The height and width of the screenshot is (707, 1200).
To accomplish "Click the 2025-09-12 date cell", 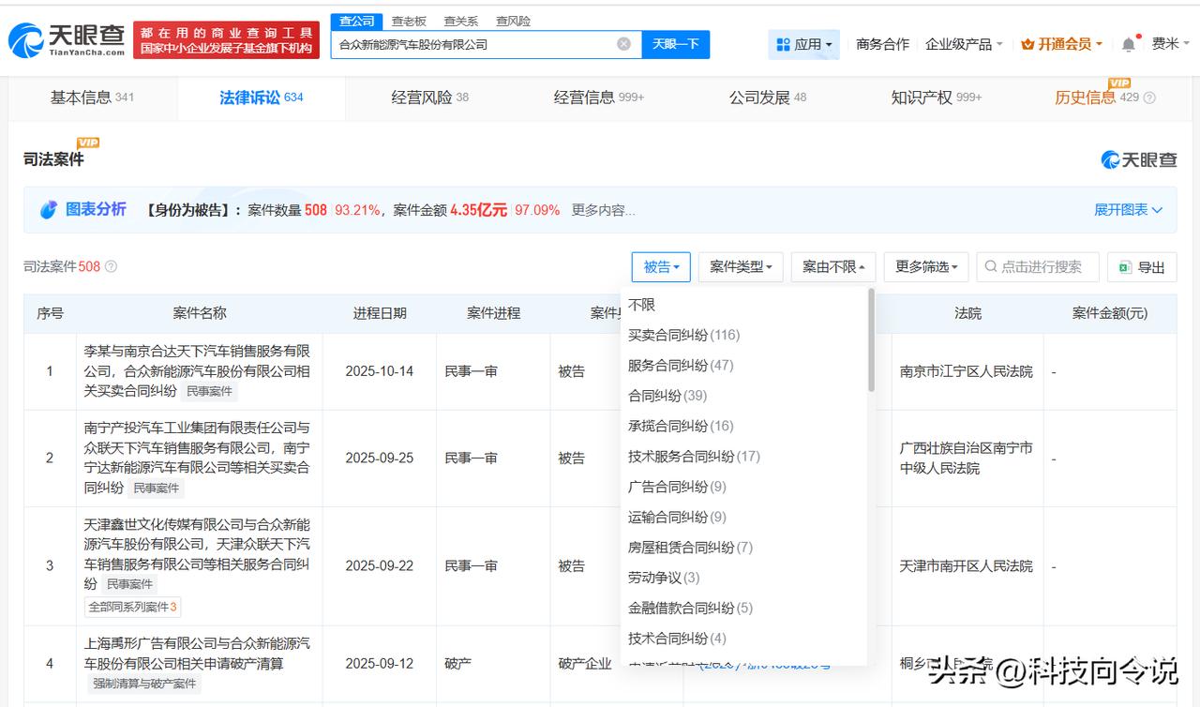I will click(380, 664).
